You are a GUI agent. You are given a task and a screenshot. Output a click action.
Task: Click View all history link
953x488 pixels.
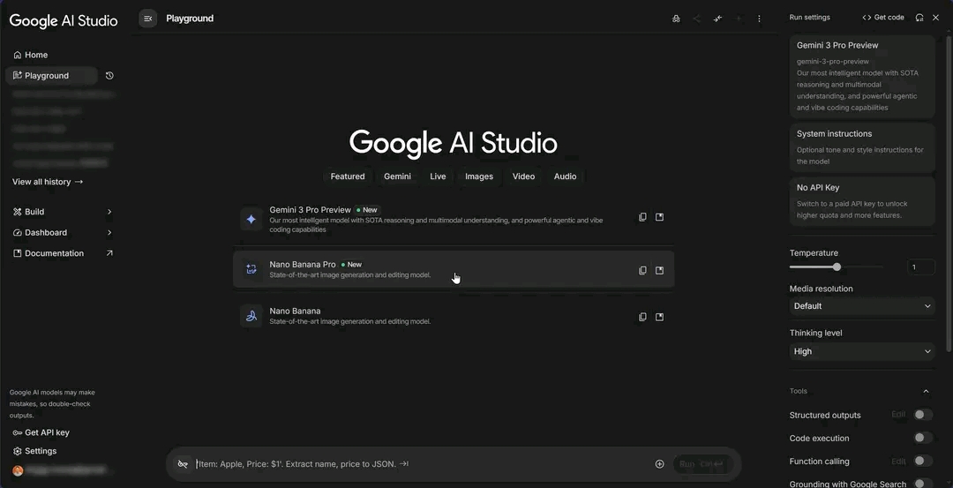tap(48, 182)
